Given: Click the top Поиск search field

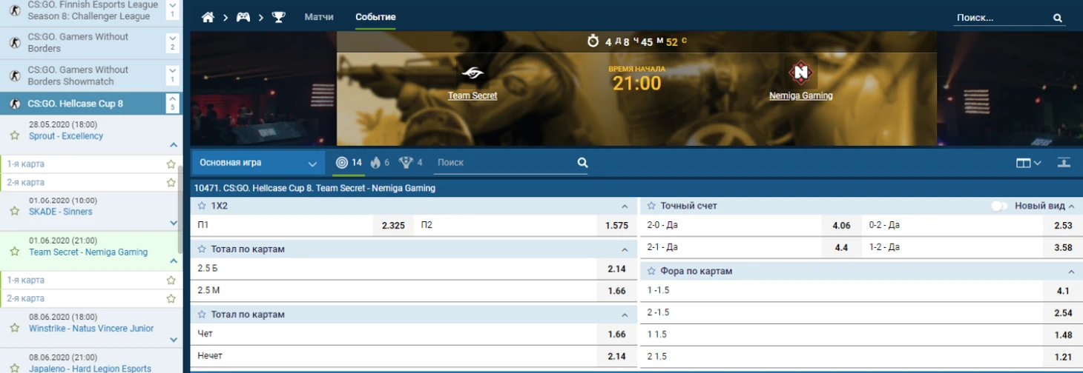Looking at the screenshot, I should click(x=1002, y=18).
